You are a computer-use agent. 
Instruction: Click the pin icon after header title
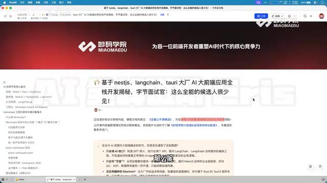[168, 15]
